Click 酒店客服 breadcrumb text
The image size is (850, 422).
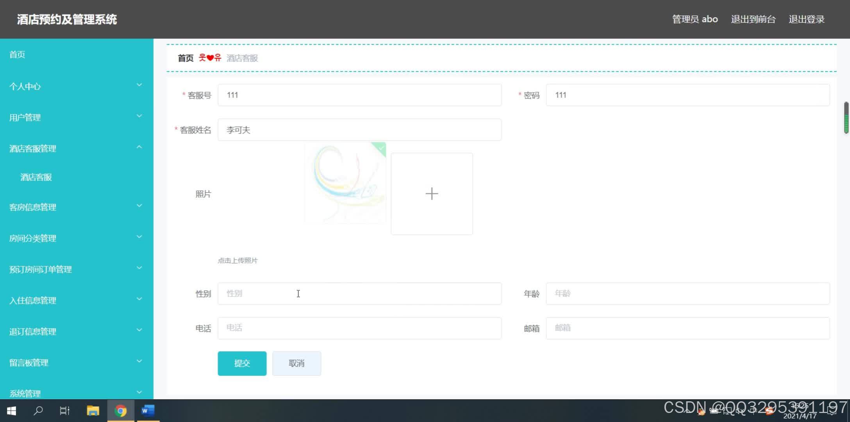(x=242, y=58)
